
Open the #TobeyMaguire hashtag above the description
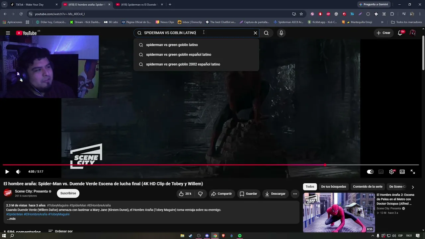click(58, 205)
